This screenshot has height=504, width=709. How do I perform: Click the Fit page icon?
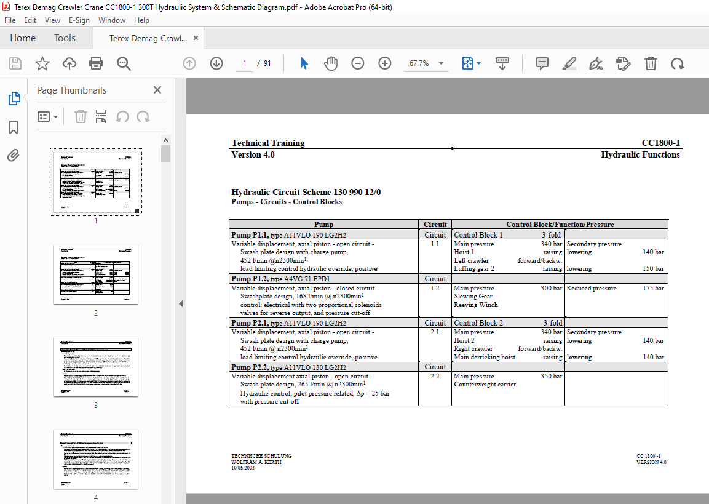click(x=467, y=63)
